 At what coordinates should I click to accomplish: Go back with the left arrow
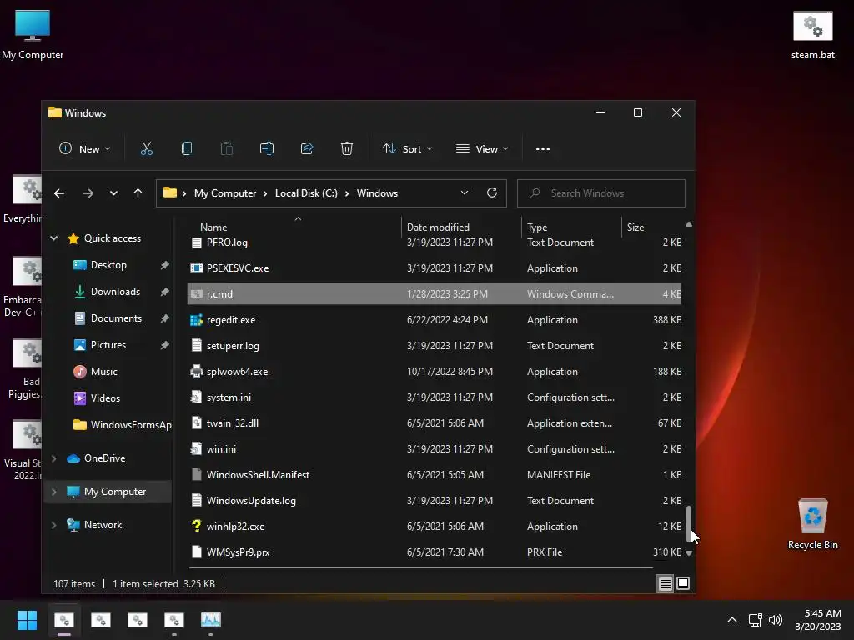coord(59,193)
